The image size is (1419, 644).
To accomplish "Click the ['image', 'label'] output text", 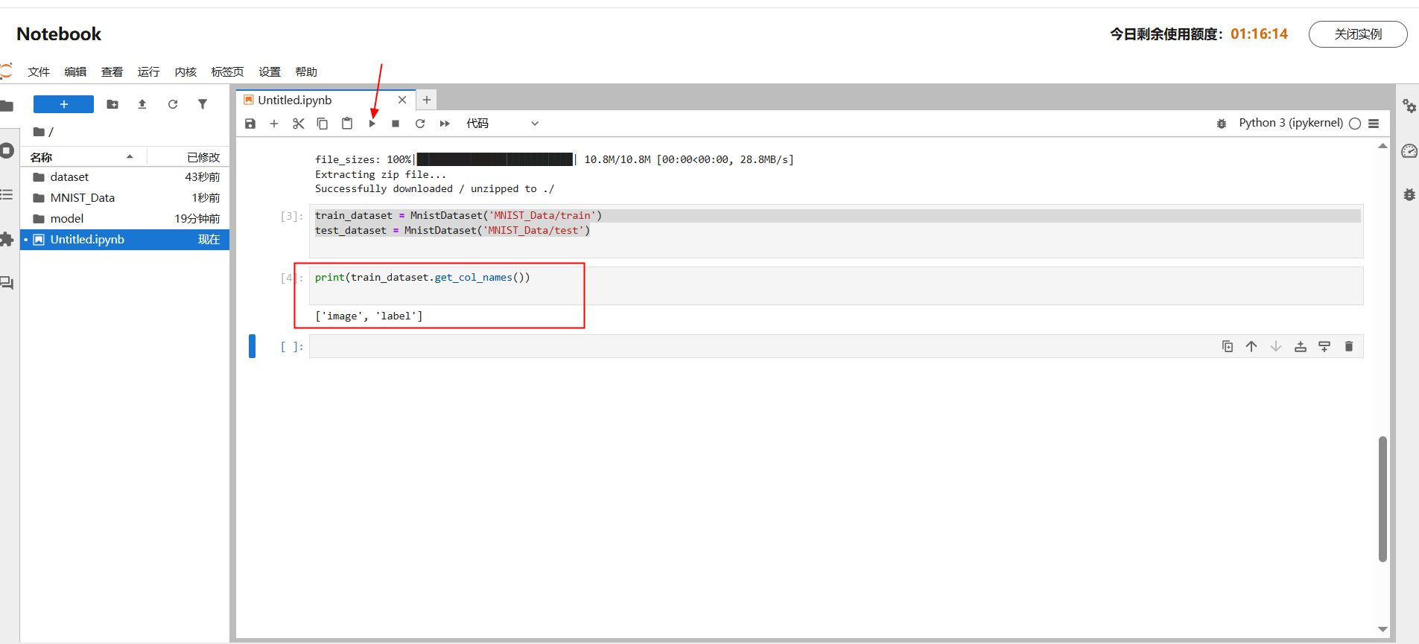I will (369, 316).
